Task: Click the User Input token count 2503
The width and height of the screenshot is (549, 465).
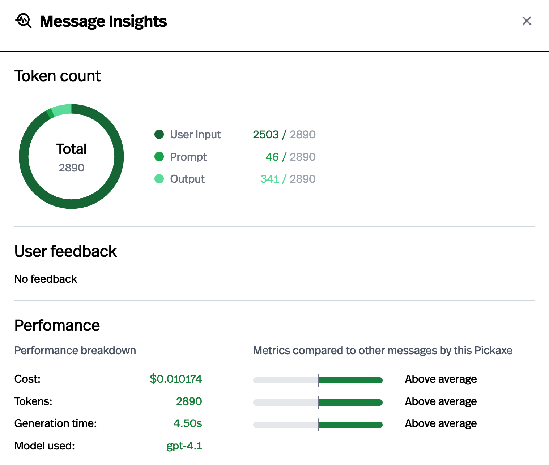Action: 266,134
